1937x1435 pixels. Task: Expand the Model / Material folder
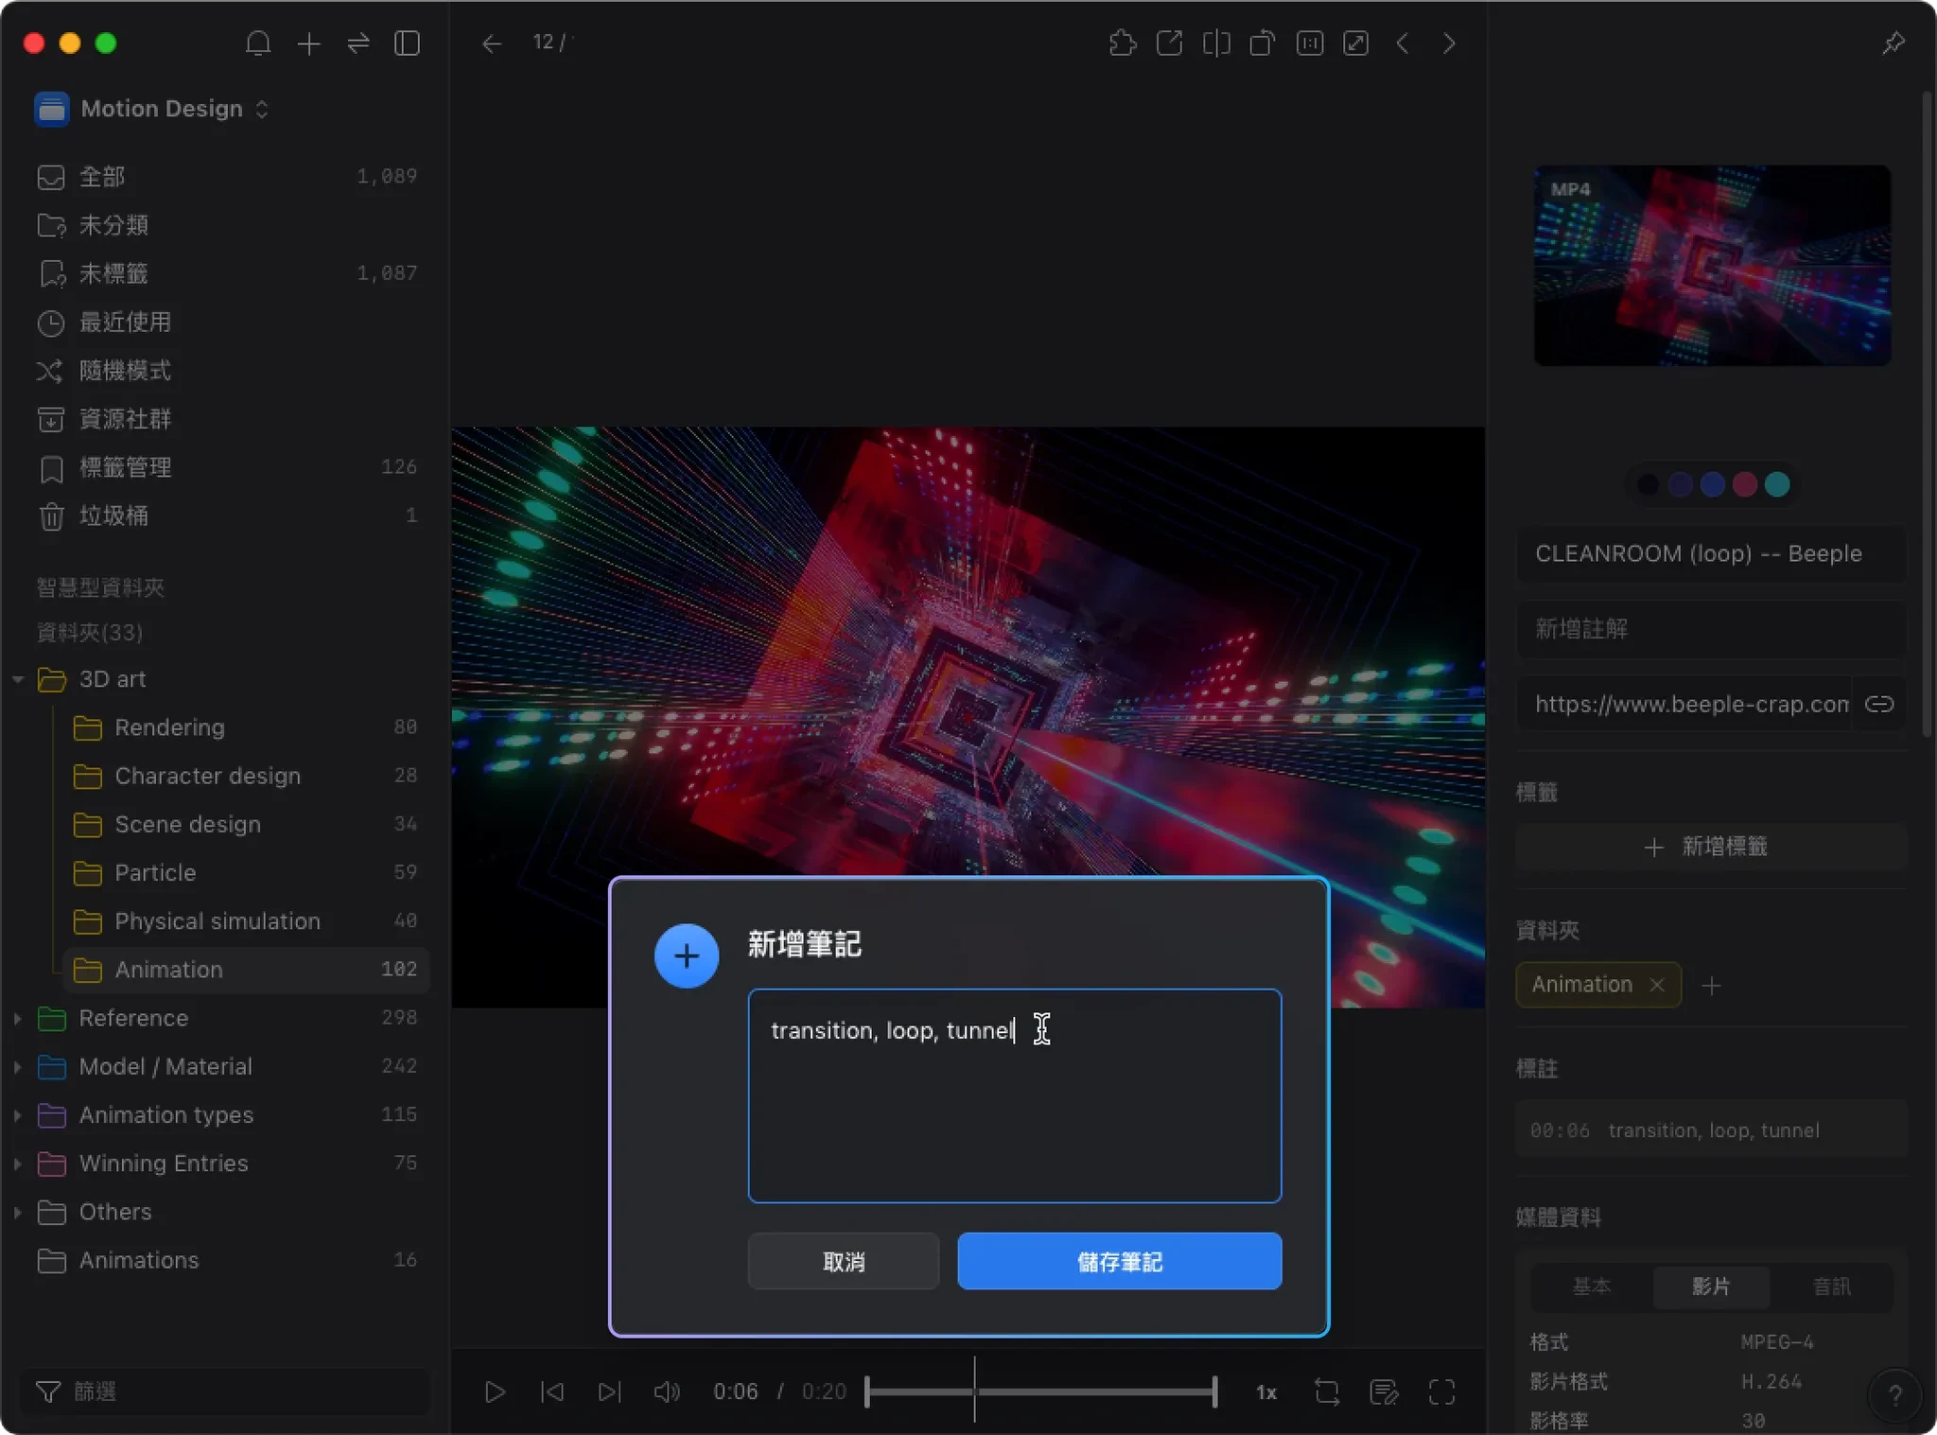point(18,1066)
